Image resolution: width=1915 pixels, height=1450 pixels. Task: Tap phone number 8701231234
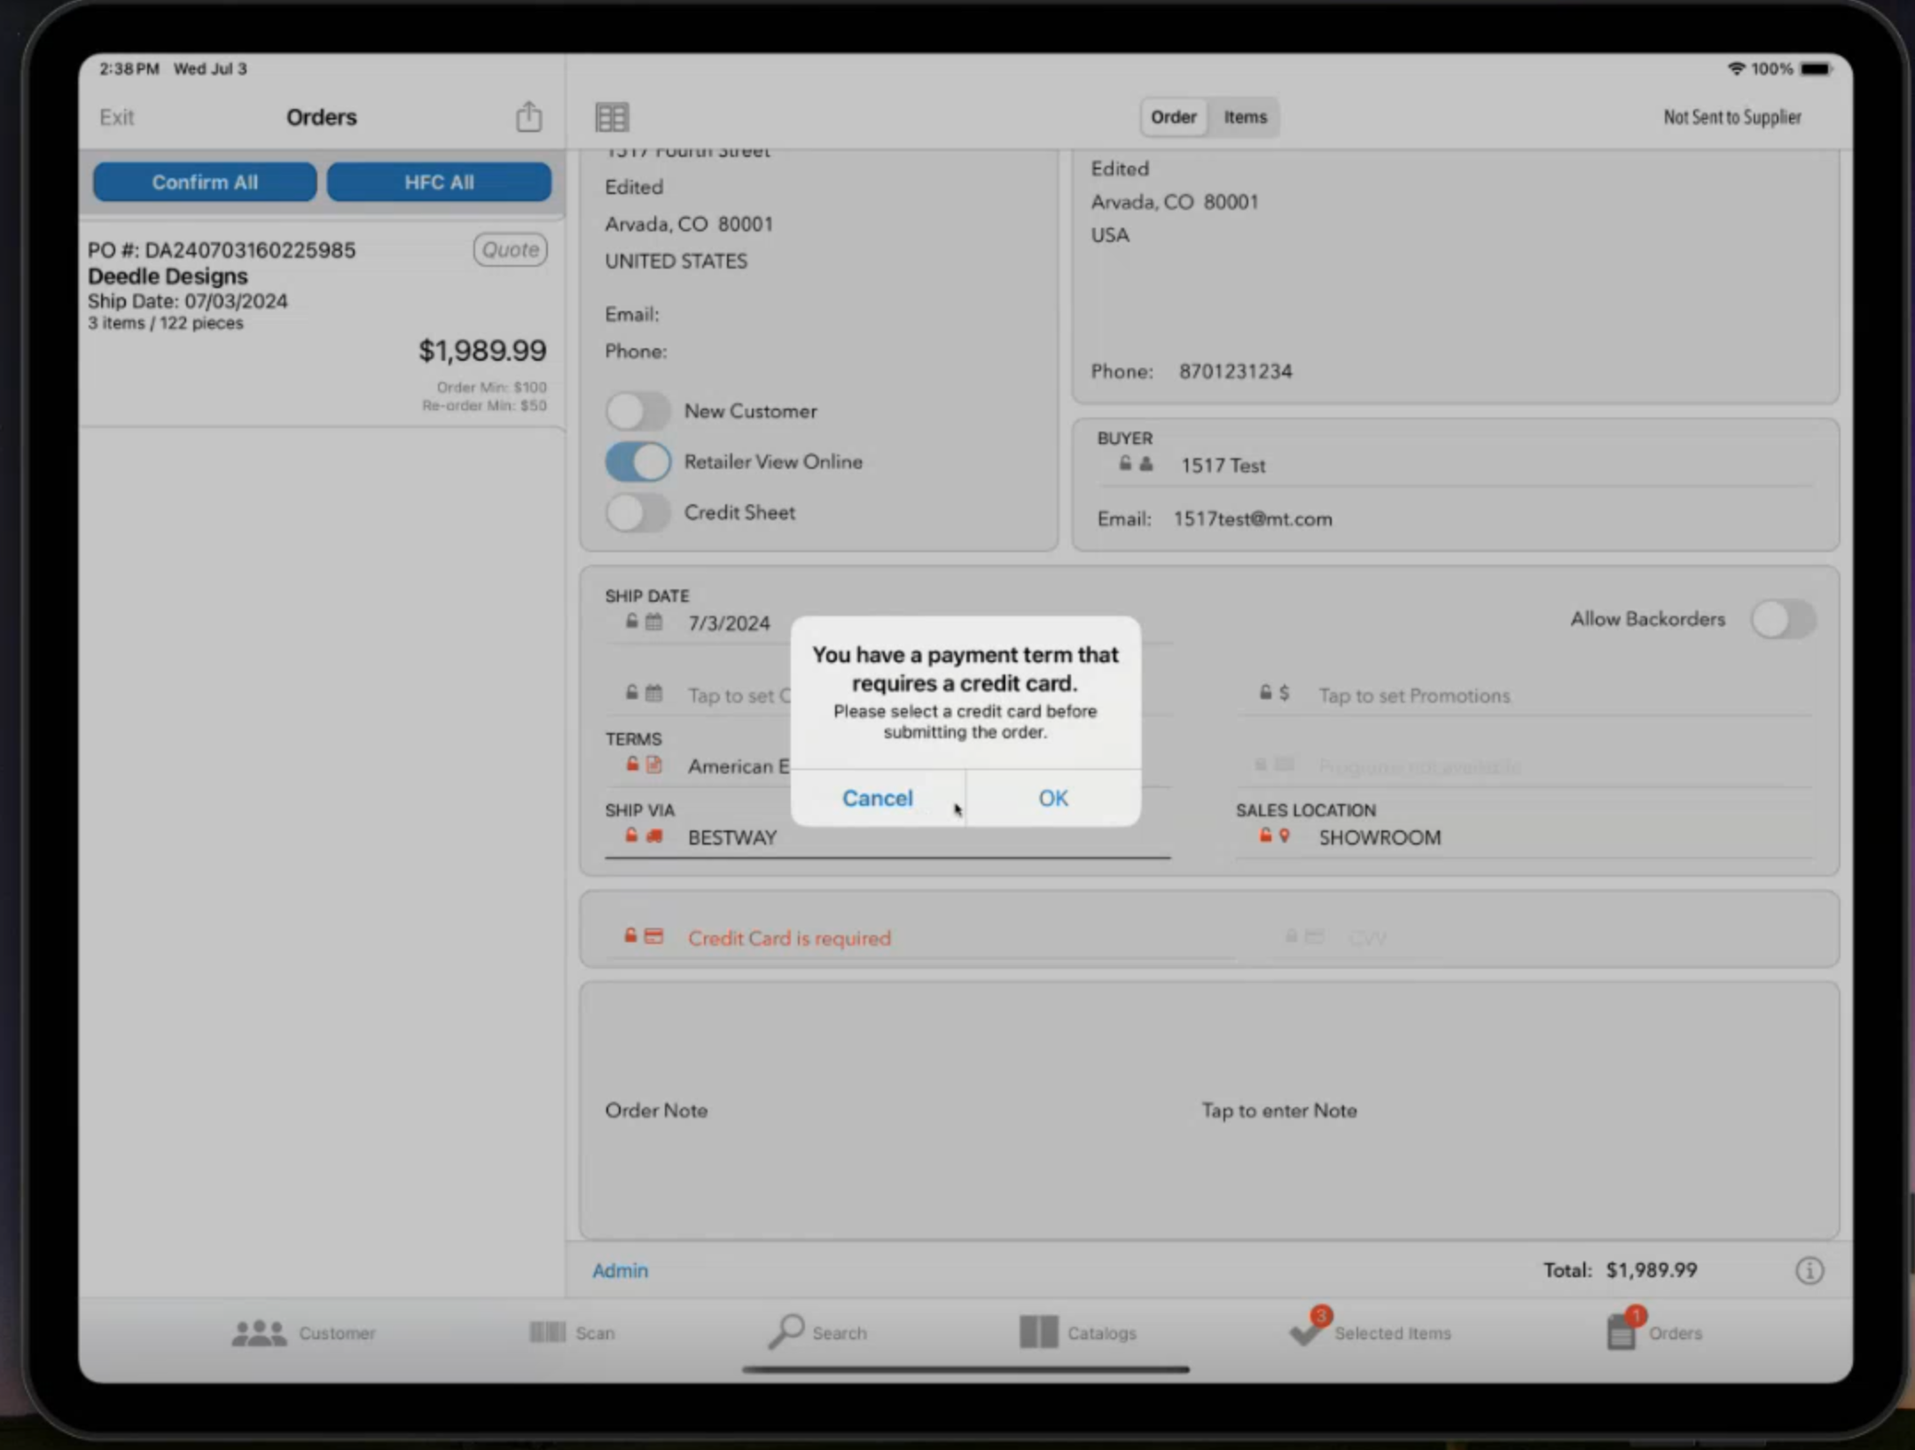[x=1235, y=370]
